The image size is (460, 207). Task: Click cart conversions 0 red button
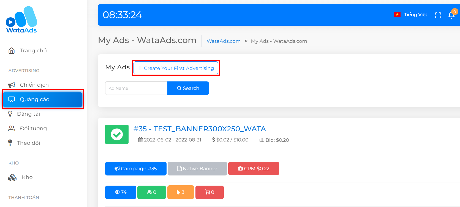coord(209,192)
